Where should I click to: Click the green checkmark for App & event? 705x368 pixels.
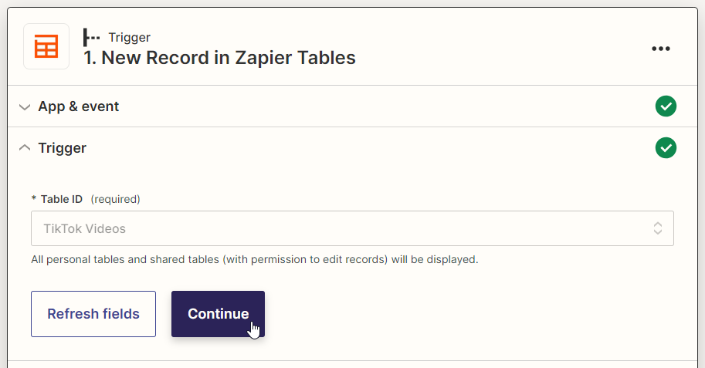point(666,106)
